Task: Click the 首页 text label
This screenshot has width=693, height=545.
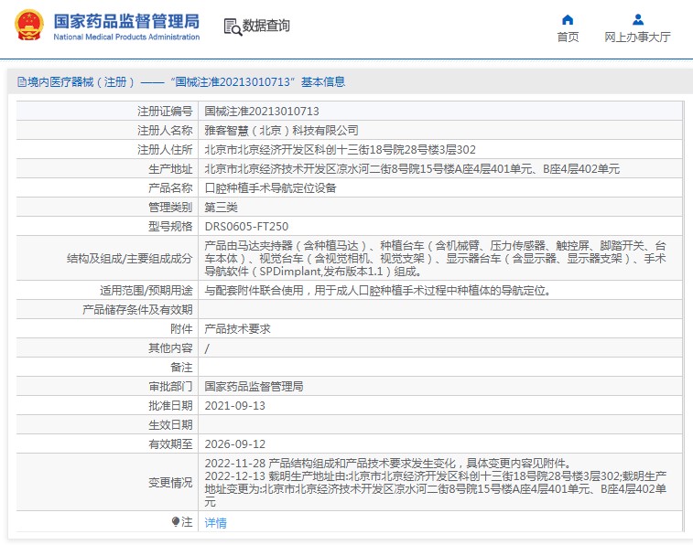Action: [568, 37]
